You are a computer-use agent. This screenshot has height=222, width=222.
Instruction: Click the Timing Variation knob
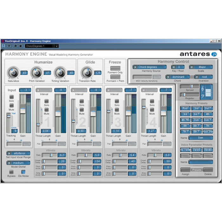coord(60,73)
